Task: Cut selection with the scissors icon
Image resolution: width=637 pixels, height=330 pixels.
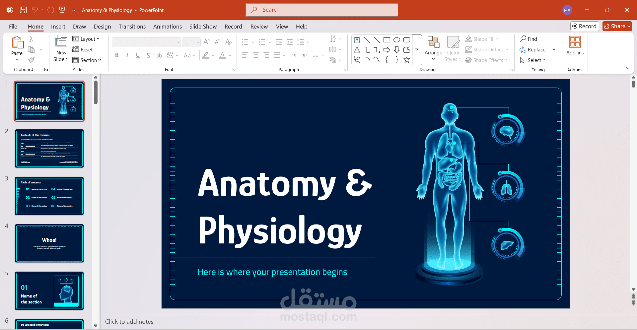Action: 31,39
